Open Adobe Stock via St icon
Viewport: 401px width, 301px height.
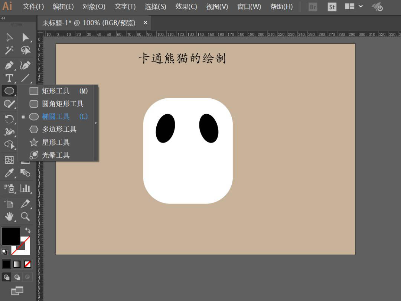pyautogui.click(x=332, y=7)
